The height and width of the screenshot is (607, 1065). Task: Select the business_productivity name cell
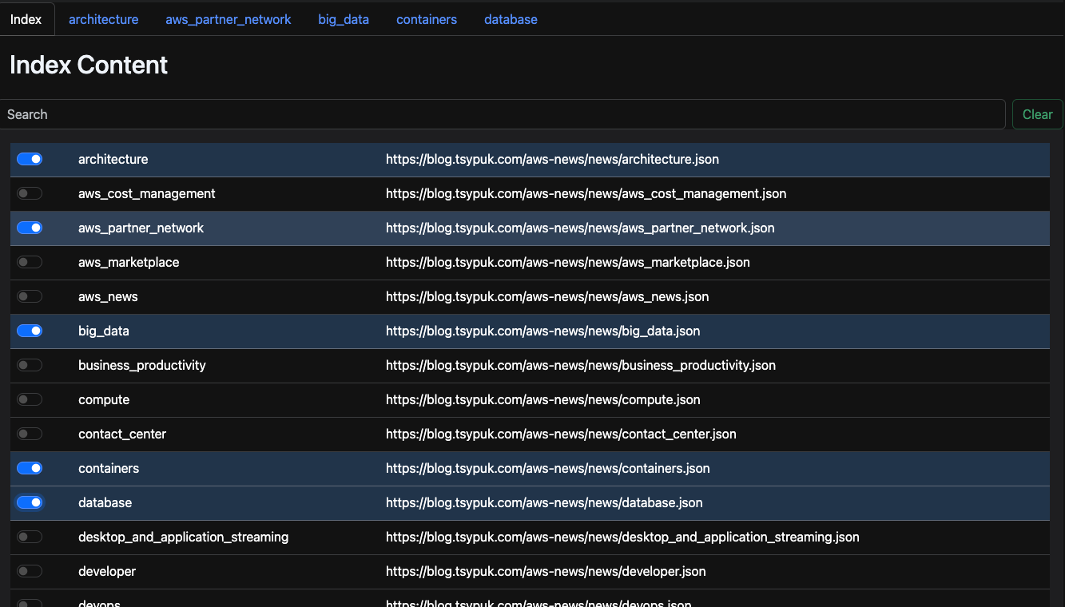pyautogui.click(x=142, y=365)
